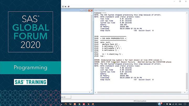The image size is (189, 106).
Task: Open network settings tray icon
Action: pyautogui.click(x=173, y=104)
